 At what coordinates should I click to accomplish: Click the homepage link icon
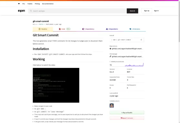tap(110, 56)
